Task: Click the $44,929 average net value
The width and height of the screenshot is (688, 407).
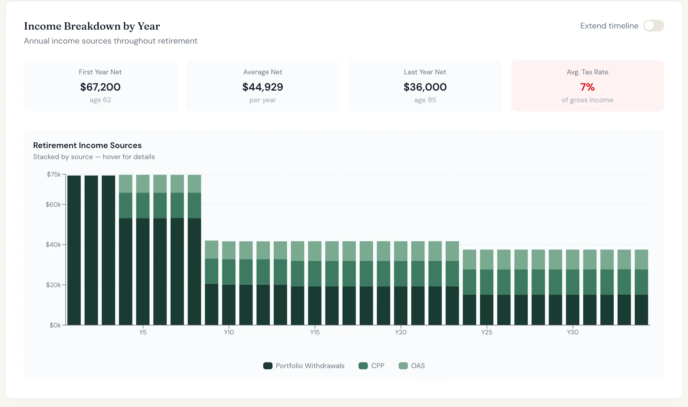Action: [x=263, y=87]
